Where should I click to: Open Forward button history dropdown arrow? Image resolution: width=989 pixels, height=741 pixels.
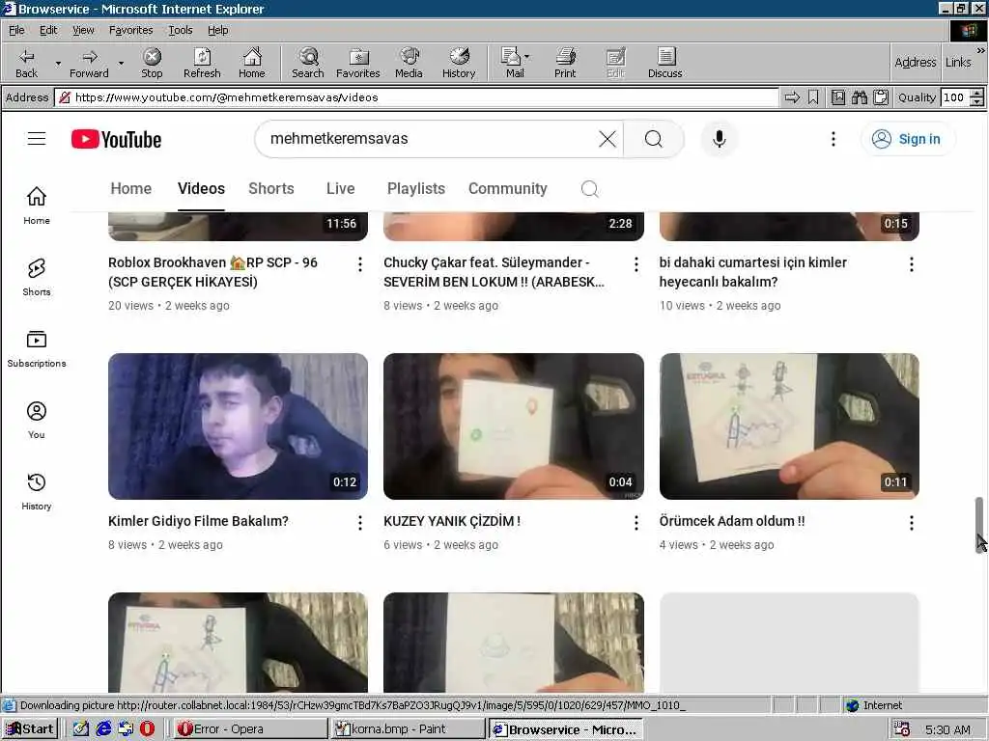(121, 63)
